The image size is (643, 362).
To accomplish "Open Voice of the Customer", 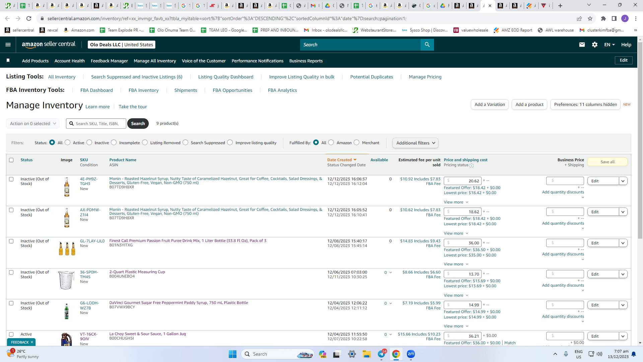I will (204, 61).
